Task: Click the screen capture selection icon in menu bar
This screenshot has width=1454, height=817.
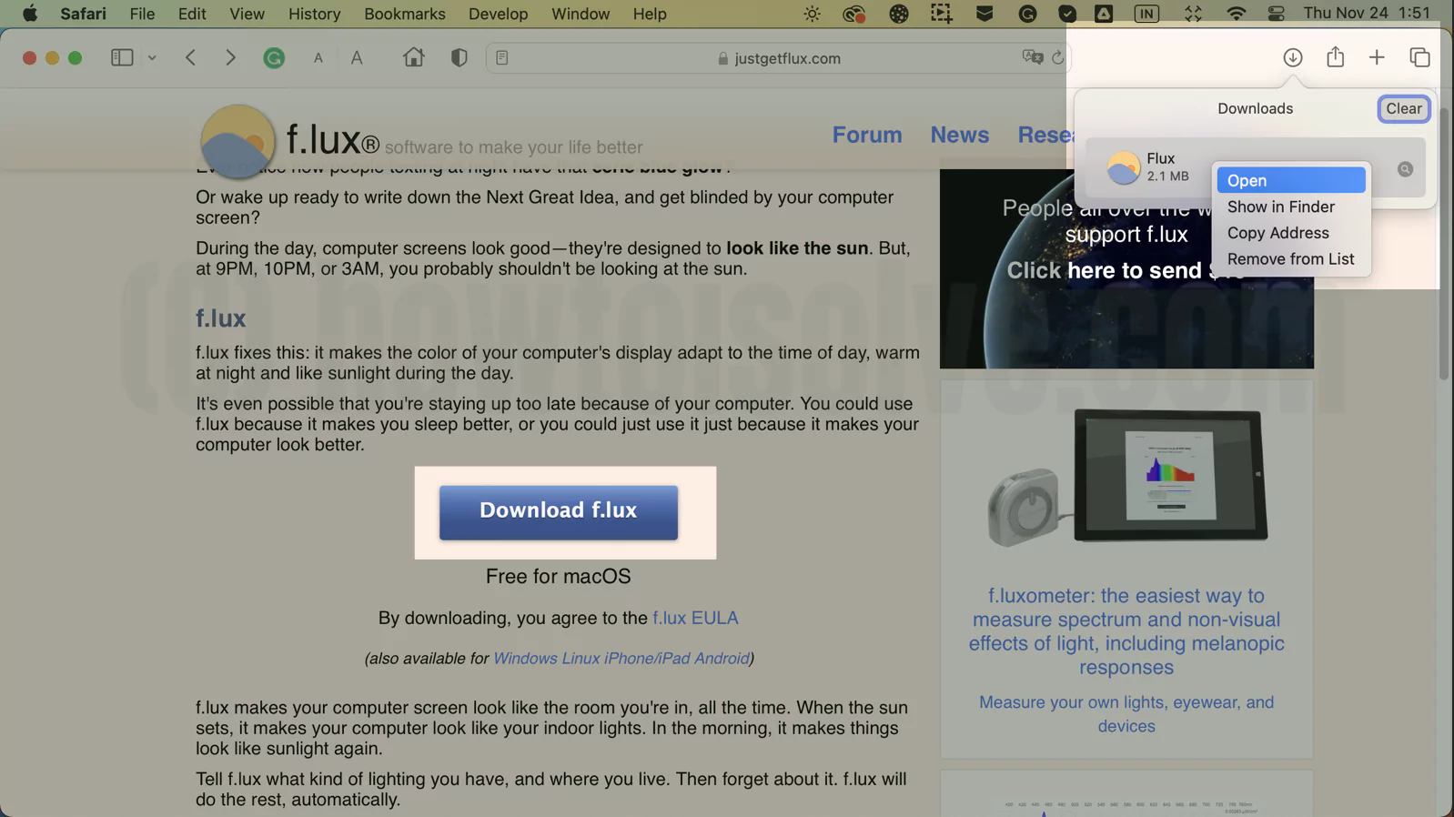Action: point(942,14)
